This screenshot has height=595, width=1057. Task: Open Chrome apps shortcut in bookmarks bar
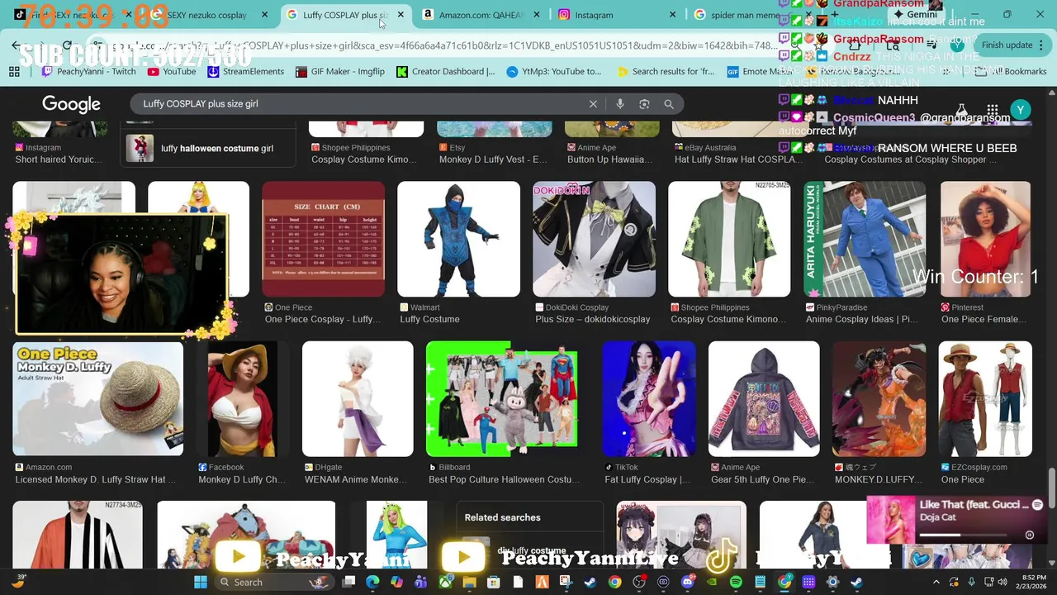pos(14,72)
